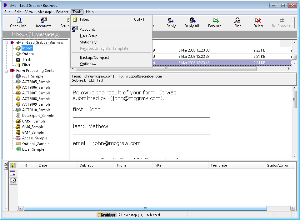Image resolution: width=300 pixels, height=220 pixels.
Task: Click the ACT2005_Sample icon
Action: pos(18,82)
